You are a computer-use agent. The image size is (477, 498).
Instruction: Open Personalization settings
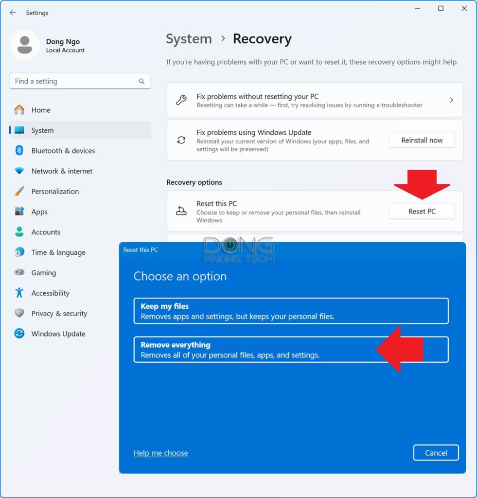80,191
